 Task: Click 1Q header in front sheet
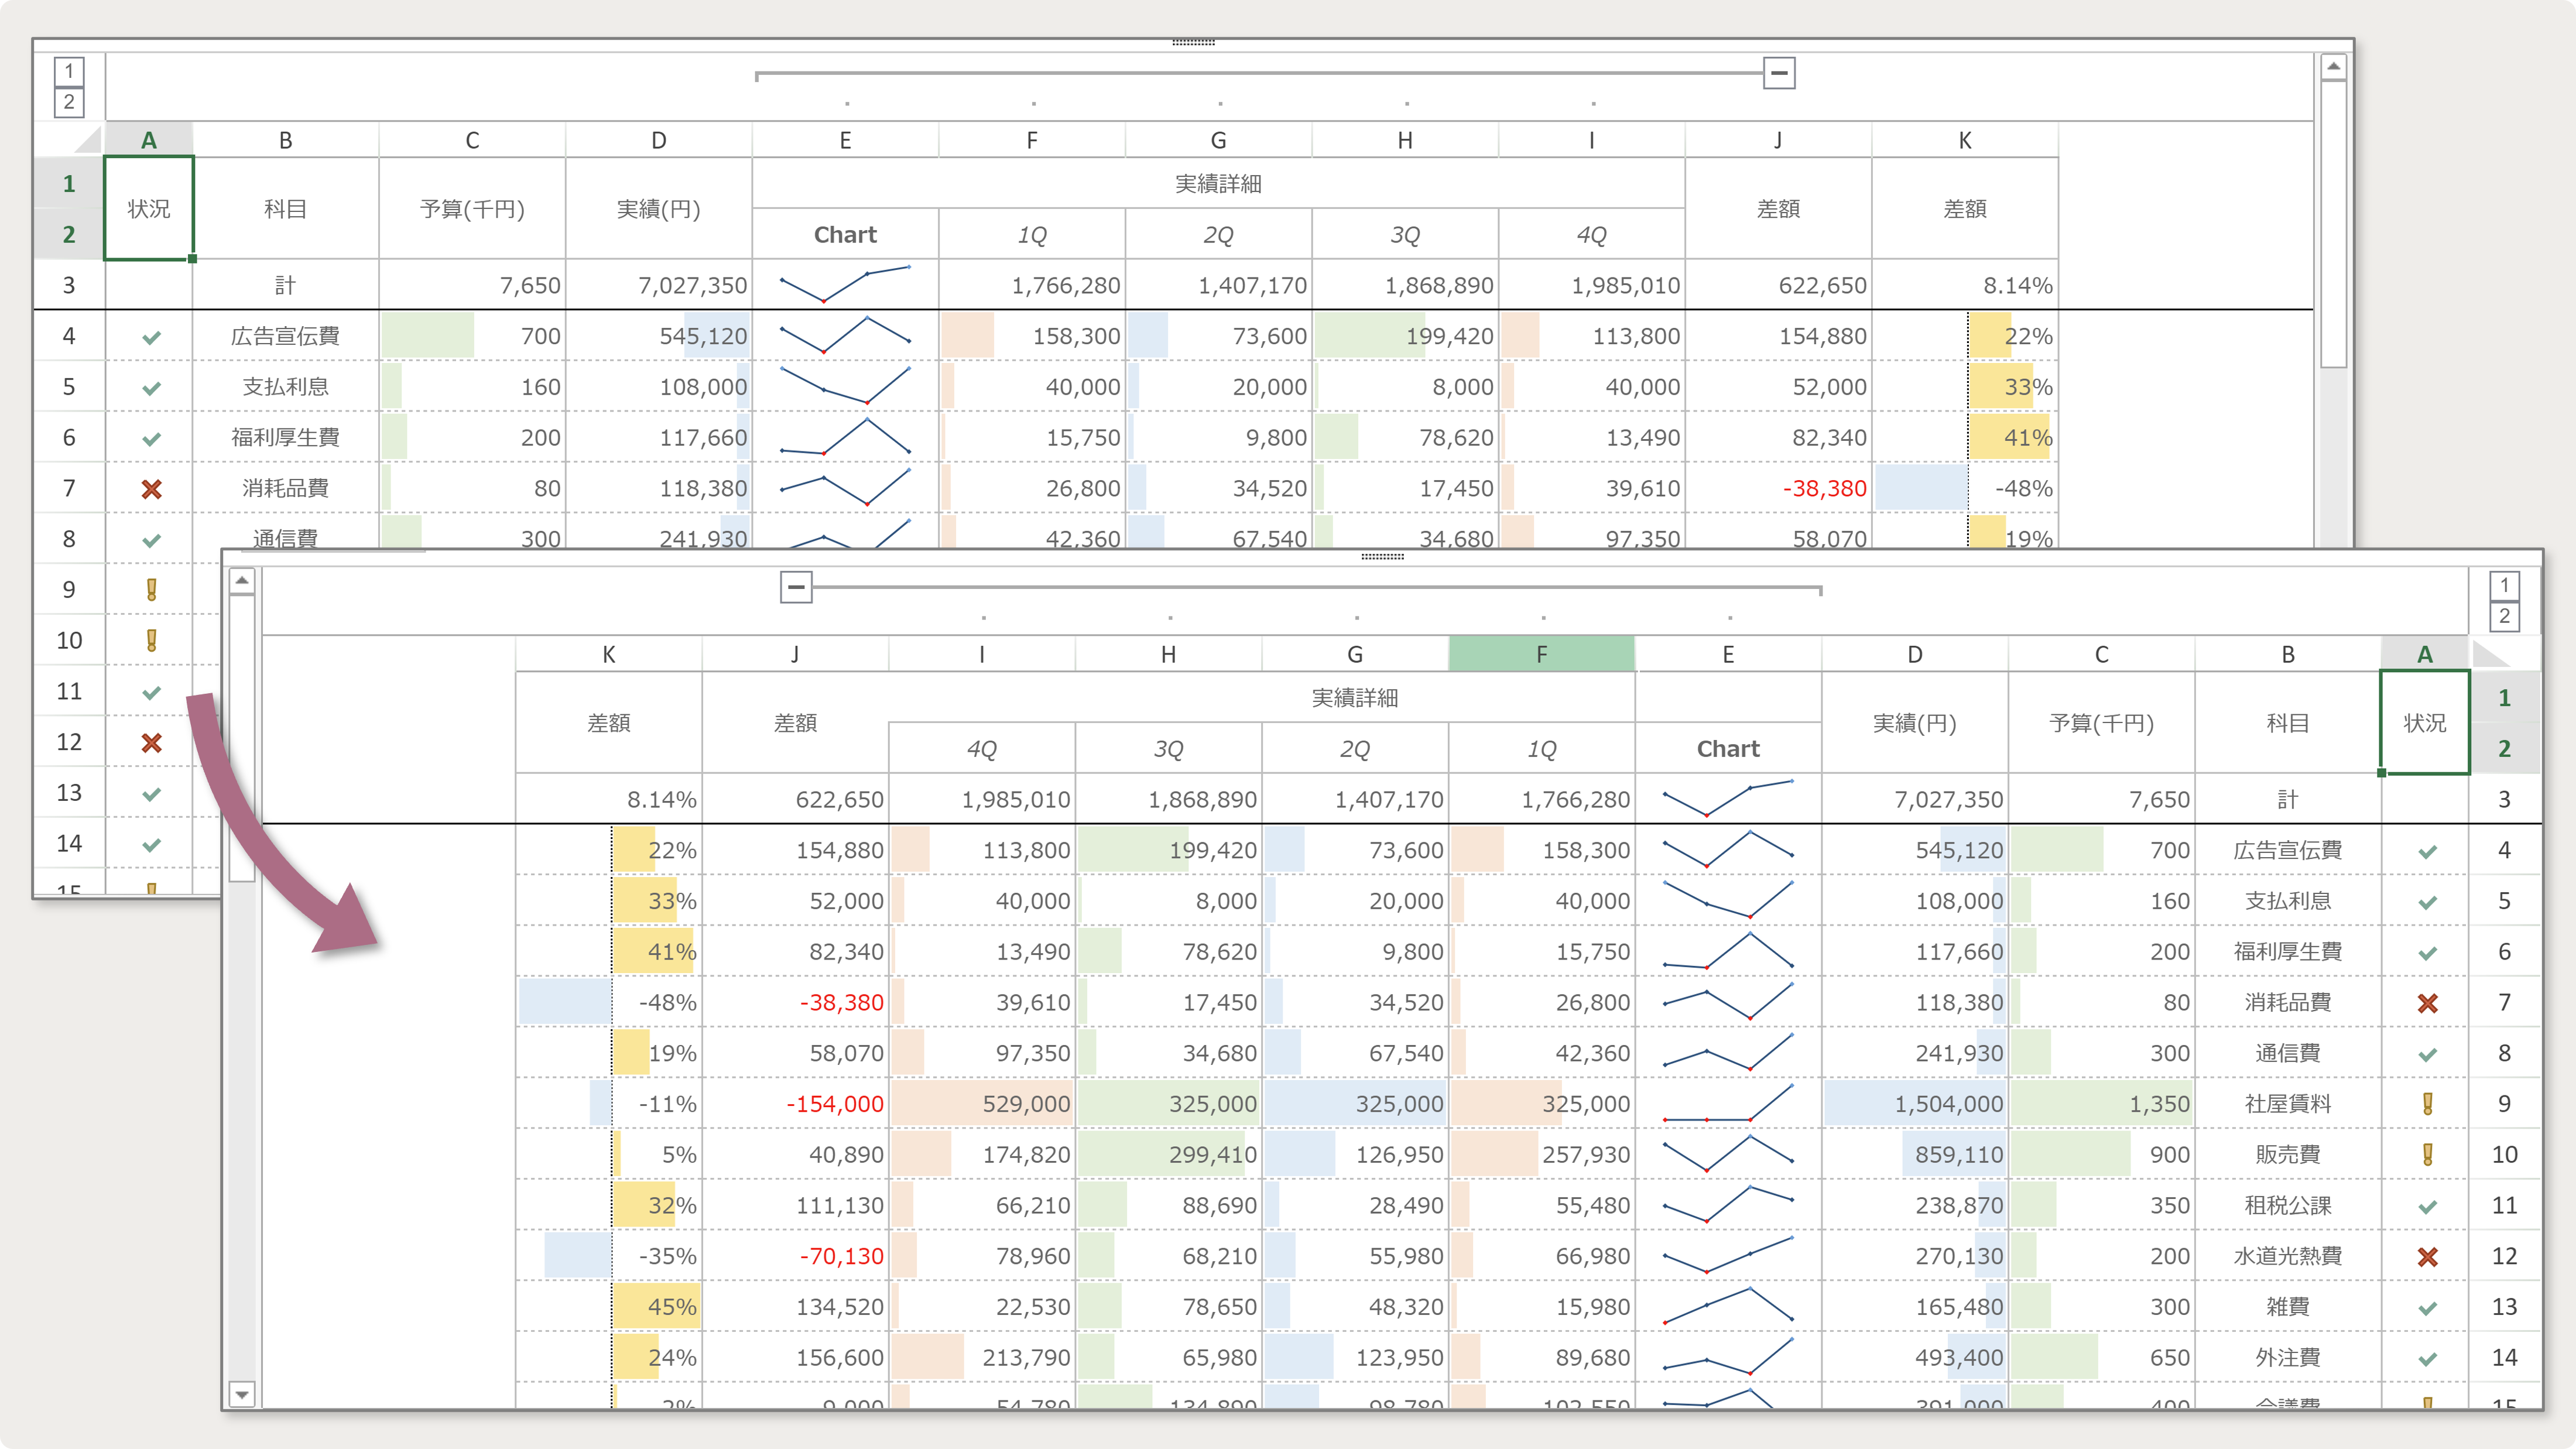pos(1542,749)
